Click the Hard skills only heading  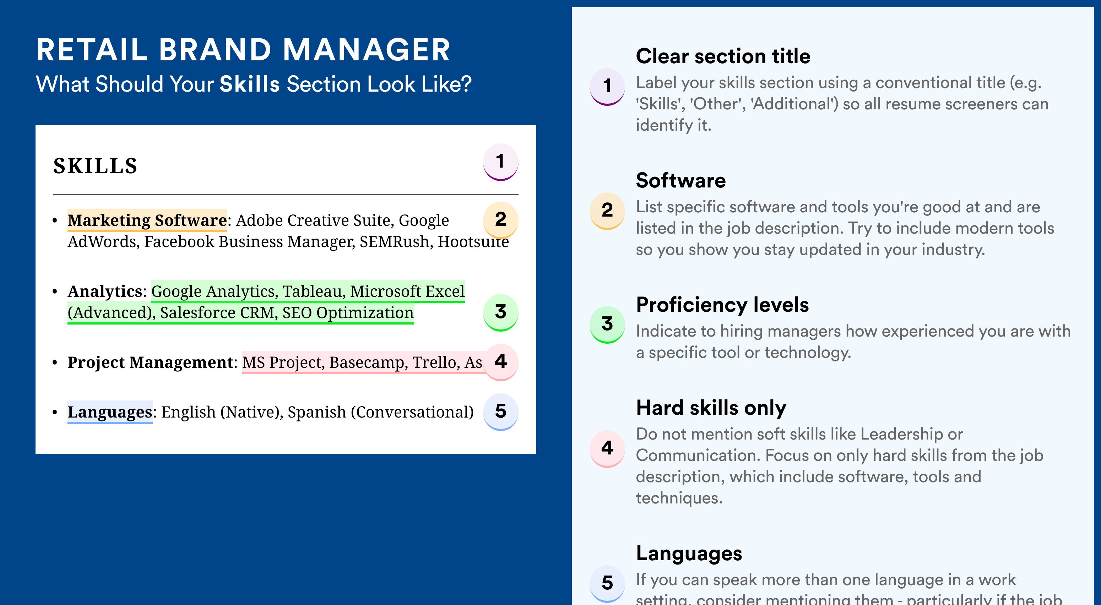coord(711,408)
